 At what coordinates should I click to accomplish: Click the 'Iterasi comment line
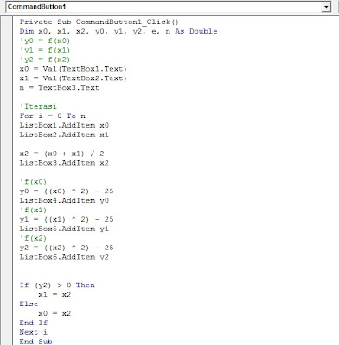[38, 107]
